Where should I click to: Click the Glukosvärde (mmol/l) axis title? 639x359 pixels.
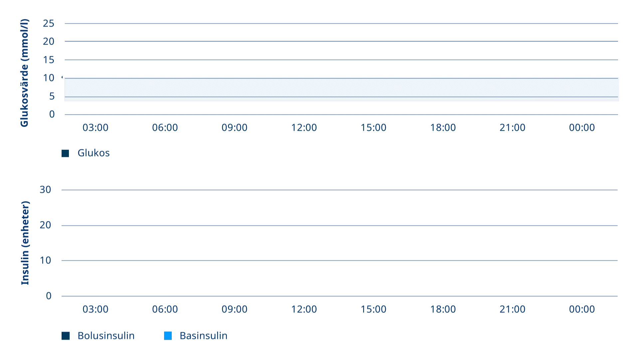click(24, 73)
